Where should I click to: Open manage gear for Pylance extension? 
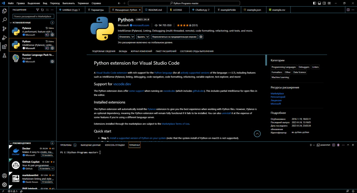[52, 35]
